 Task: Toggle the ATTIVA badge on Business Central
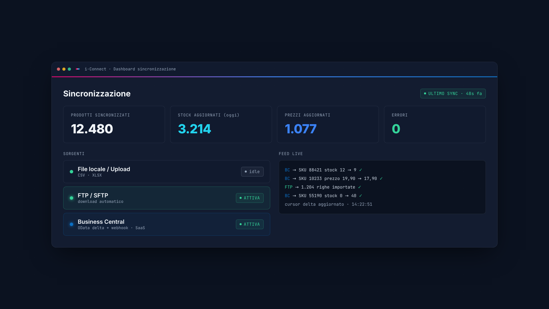(x=250, y=224)
